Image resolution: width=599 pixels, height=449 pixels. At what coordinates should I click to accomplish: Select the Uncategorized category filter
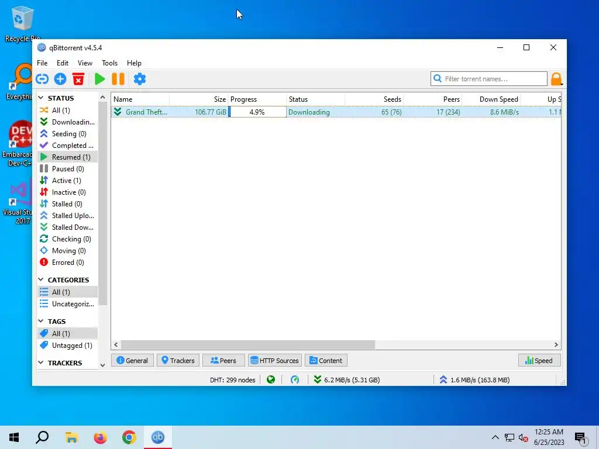[67, 304]
